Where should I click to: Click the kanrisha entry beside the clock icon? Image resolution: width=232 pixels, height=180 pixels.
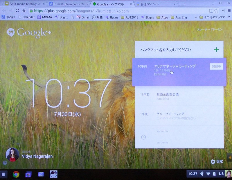(x=162, y=131)
